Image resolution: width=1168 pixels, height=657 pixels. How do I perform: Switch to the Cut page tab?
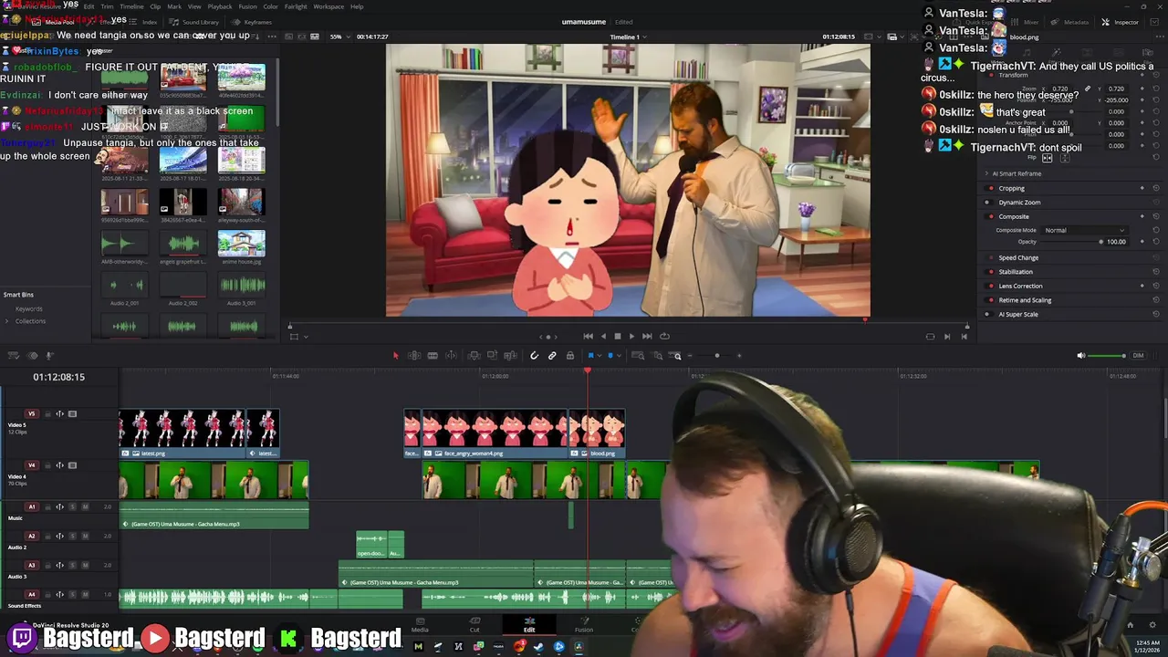(474, 624)
